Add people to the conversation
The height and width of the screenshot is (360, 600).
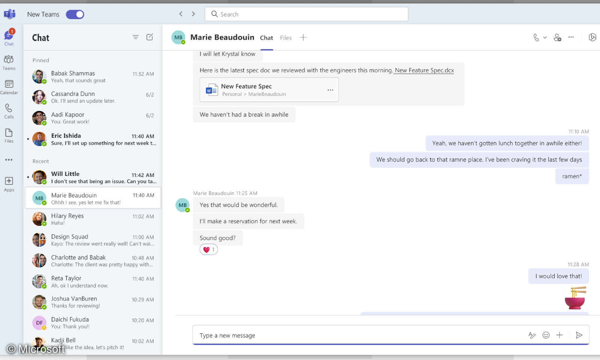coord(557,37)
